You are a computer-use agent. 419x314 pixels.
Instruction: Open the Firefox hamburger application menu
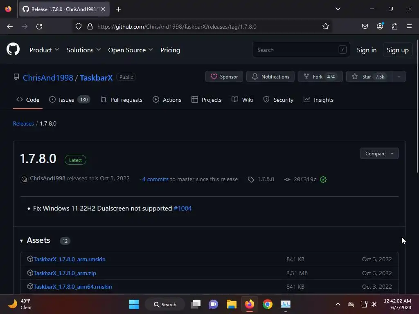click(x=409, y=26)
